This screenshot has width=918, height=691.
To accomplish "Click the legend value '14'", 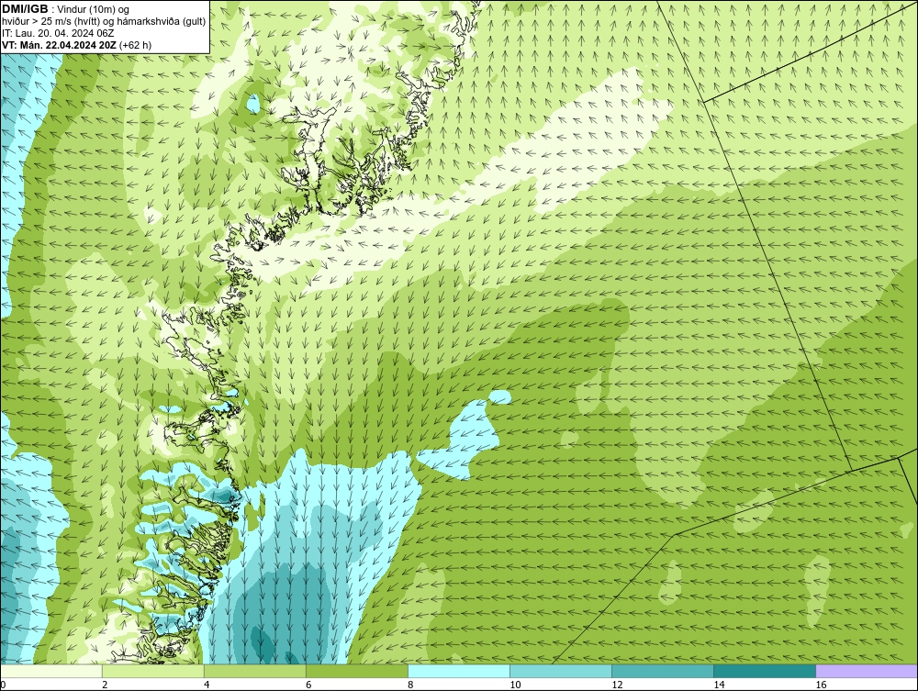I will tap(719, 685).
